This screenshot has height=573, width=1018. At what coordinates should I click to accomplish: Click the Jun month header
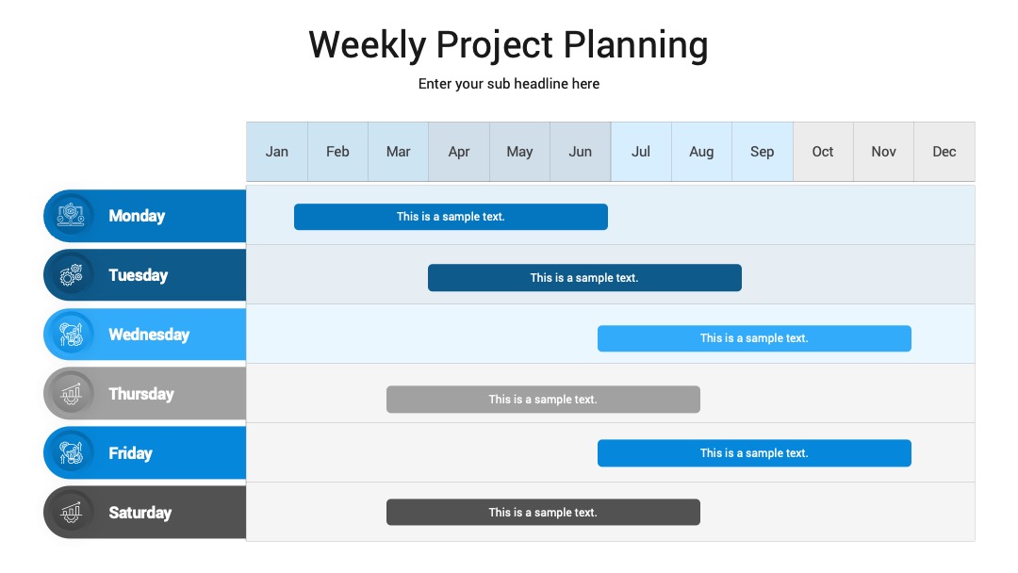pyautogui.click(x=581, y=152)
